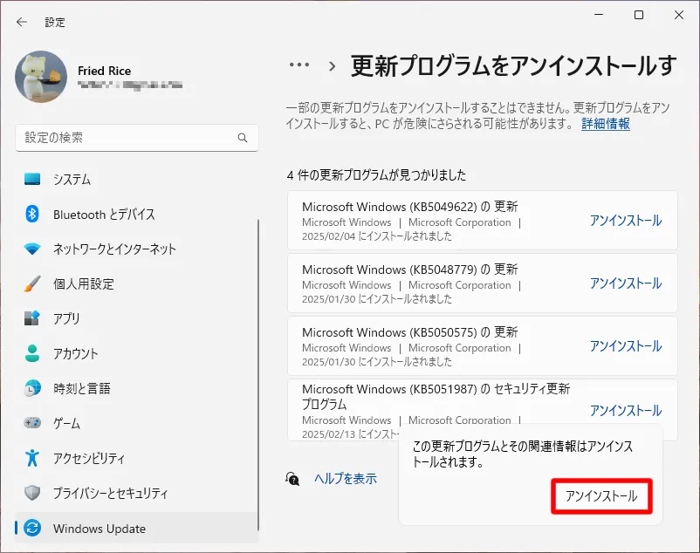Click the popup confirmation message text

(522, 454)
